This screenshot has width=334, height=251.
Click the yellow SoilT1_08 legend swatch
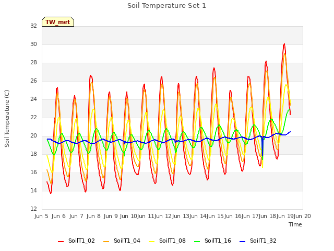(152, 242)
